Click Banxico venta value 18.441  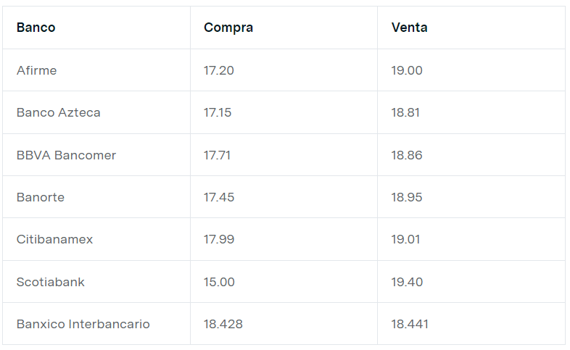pyautogui.click(x=410, y=324)
